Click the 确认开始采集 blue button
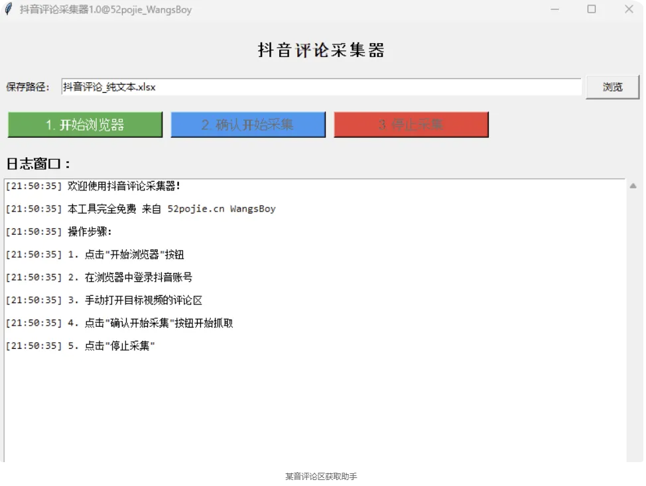The width and height of the screenshot is (646, 486). tap(247, 124)
